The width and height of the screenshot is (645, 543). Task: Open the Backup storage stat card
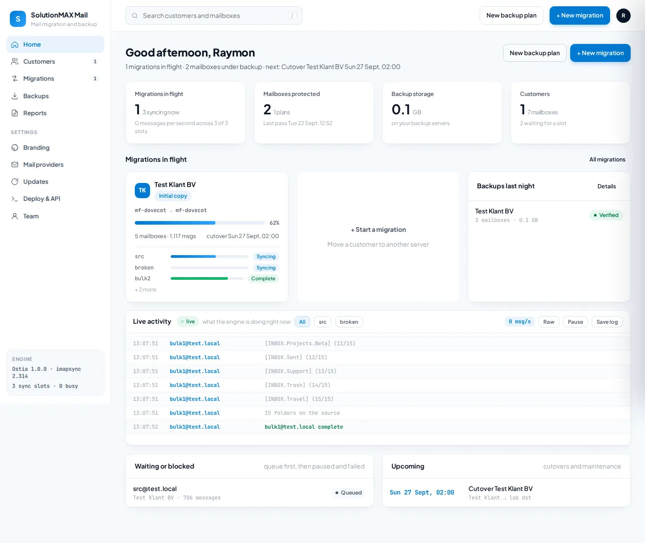coord(442,113)
